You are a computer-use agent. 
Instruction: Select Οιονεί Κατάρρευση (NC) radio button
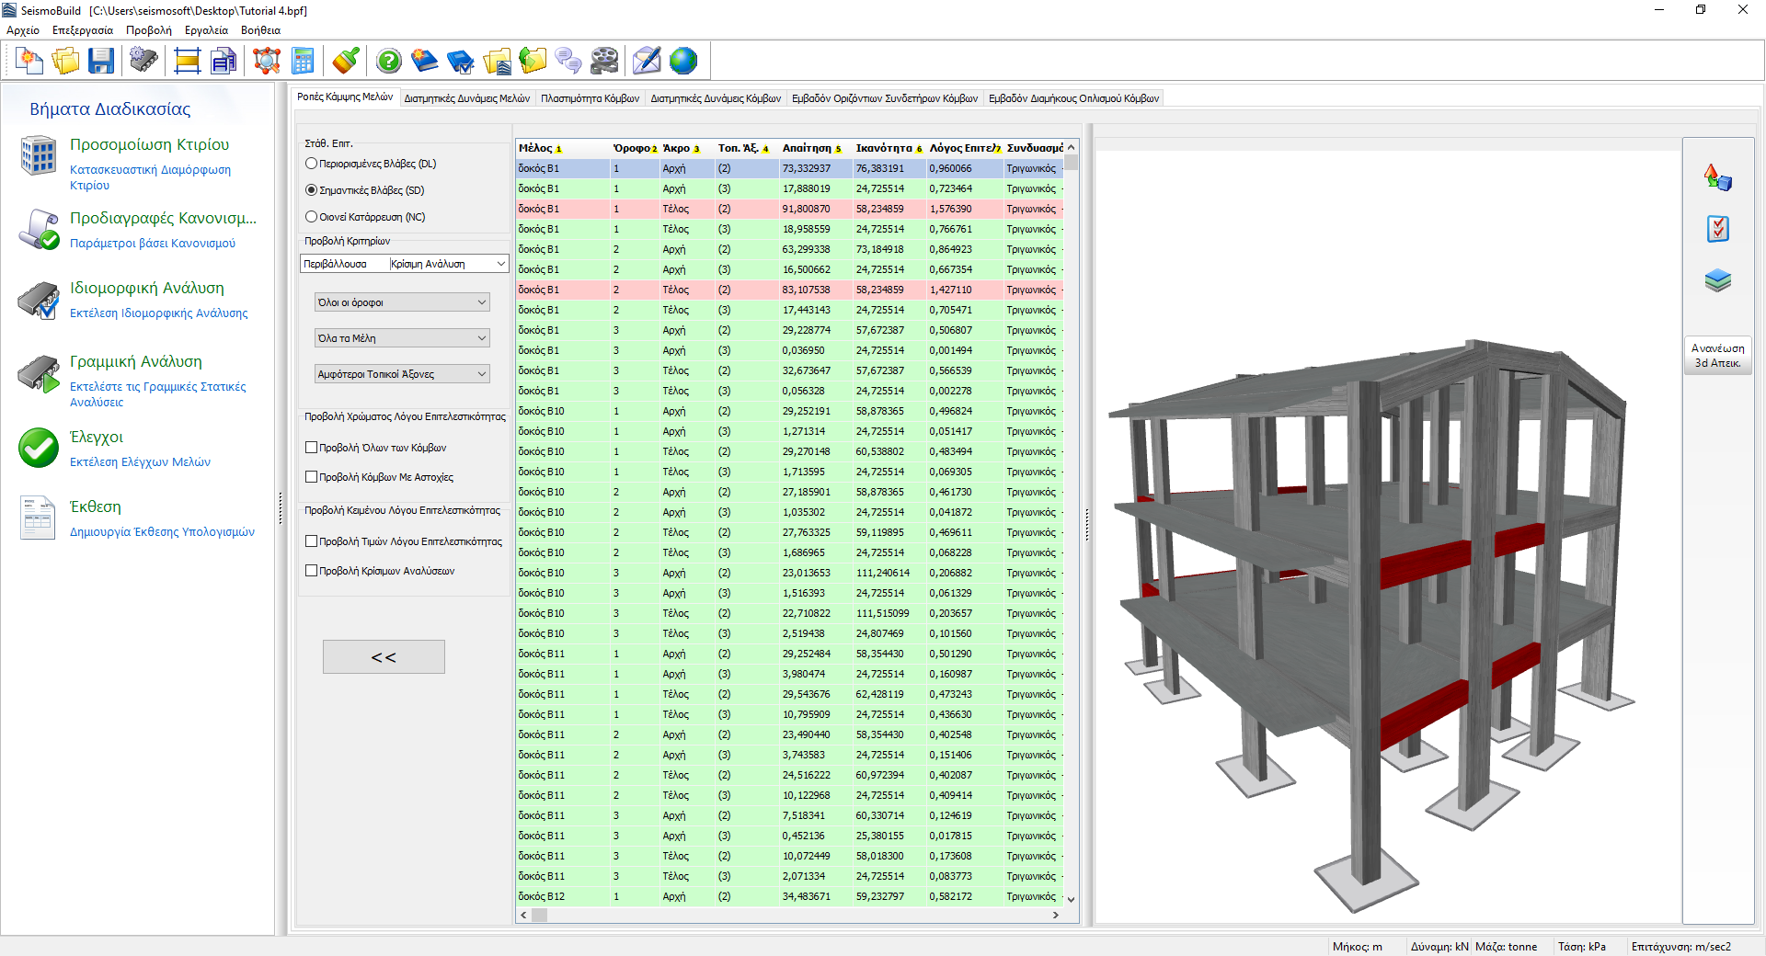[312, 217]
